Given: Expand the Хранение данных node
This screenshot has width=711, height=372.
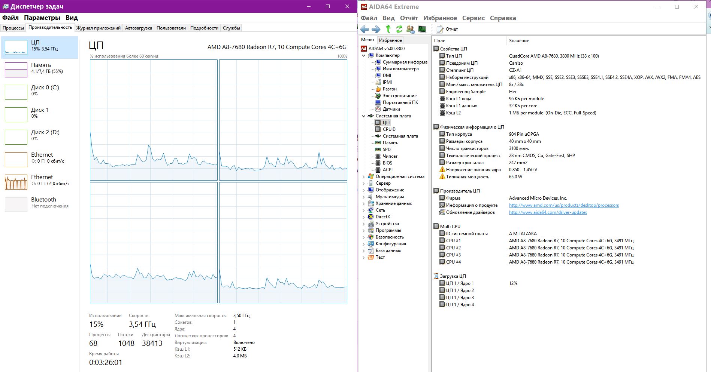Looking at the screenshot, I should click(x=363, y=203).
